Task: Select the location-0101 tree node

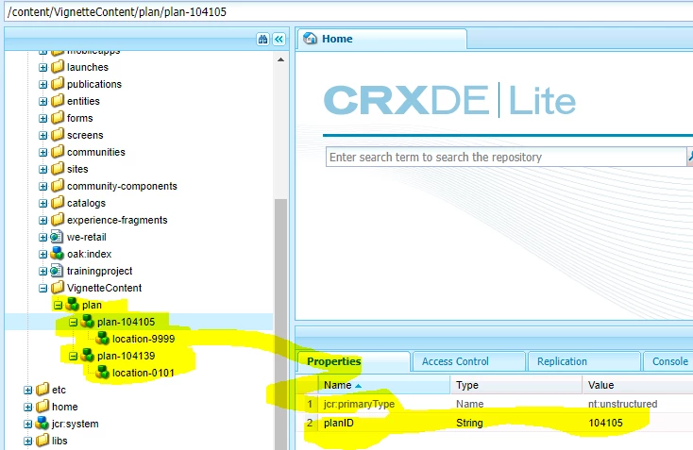Action: [144, 373]
